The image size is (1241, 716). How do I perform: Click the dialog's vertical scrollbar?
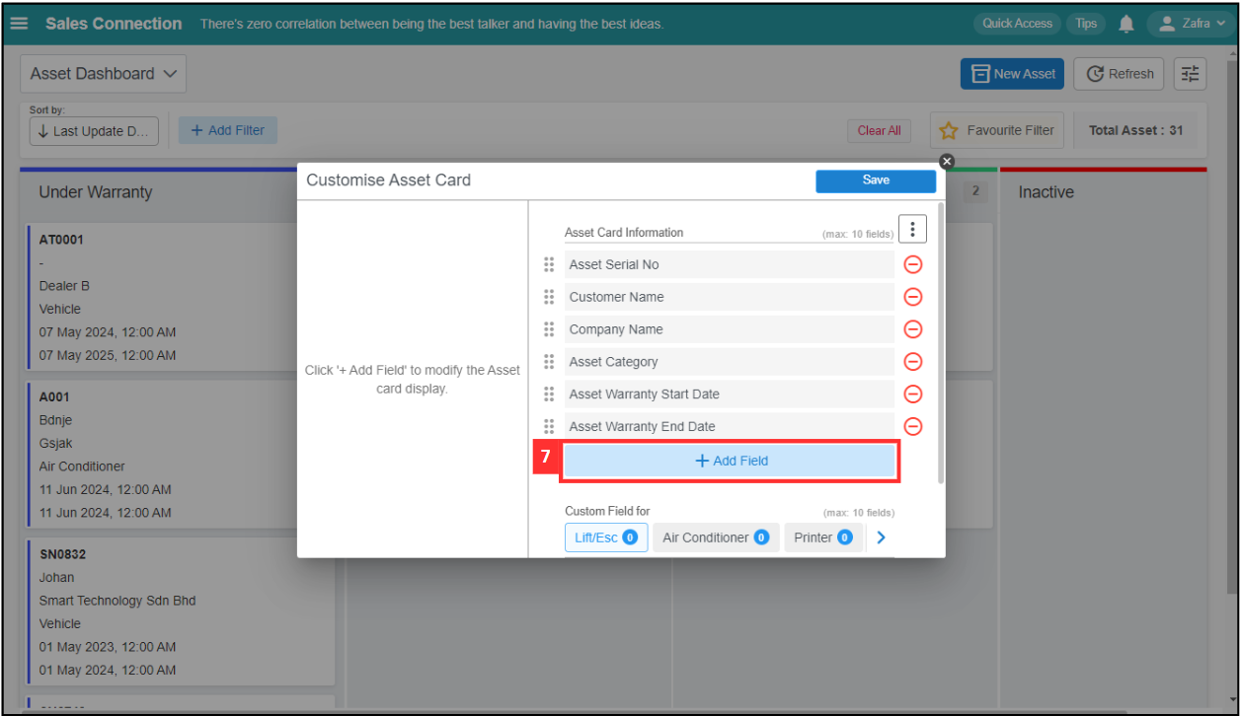941,342
